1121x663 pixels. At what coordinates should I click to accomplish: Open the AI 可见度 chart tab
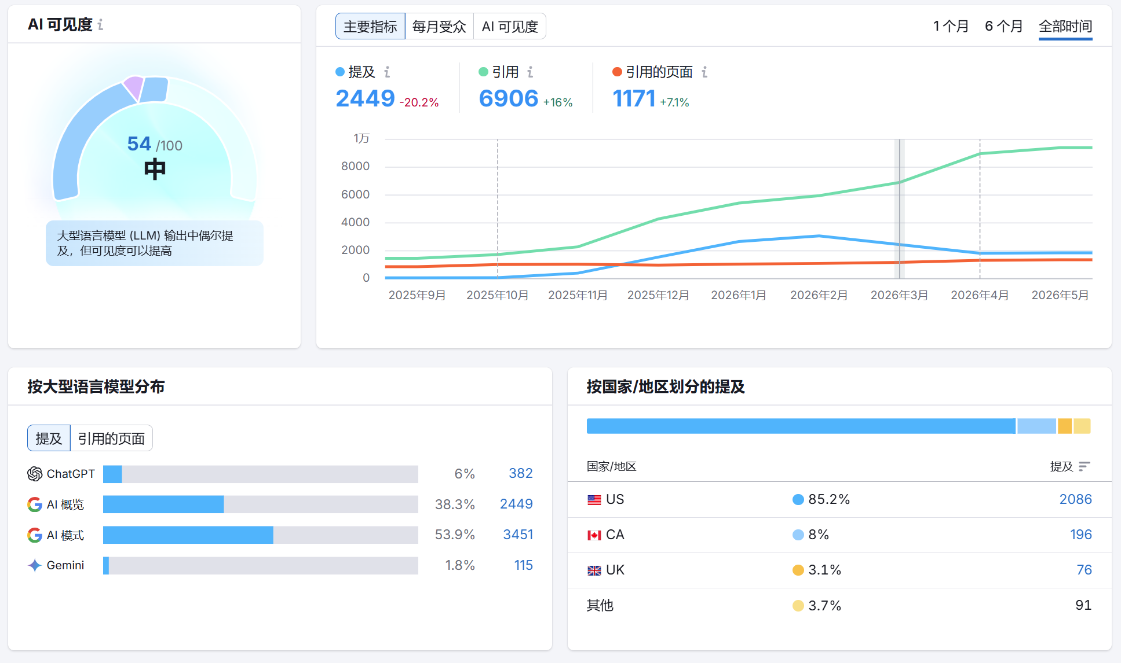coord(510,27)
